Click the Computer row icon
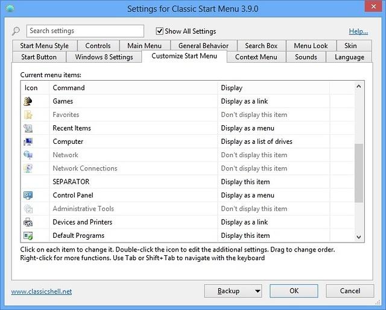Viewport: 386px width, 310px height. (28, 141)
